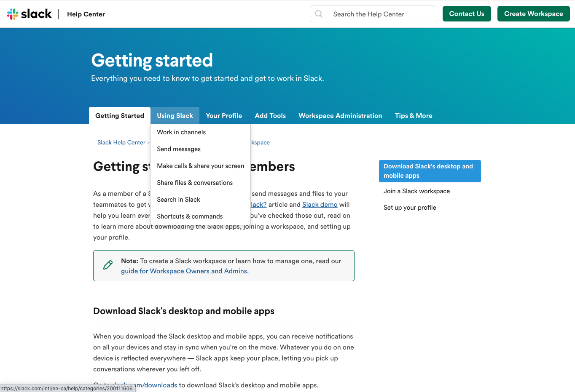Select the Getting Started tab
Screen dimensions: 575x392
[x=120, y=115]
